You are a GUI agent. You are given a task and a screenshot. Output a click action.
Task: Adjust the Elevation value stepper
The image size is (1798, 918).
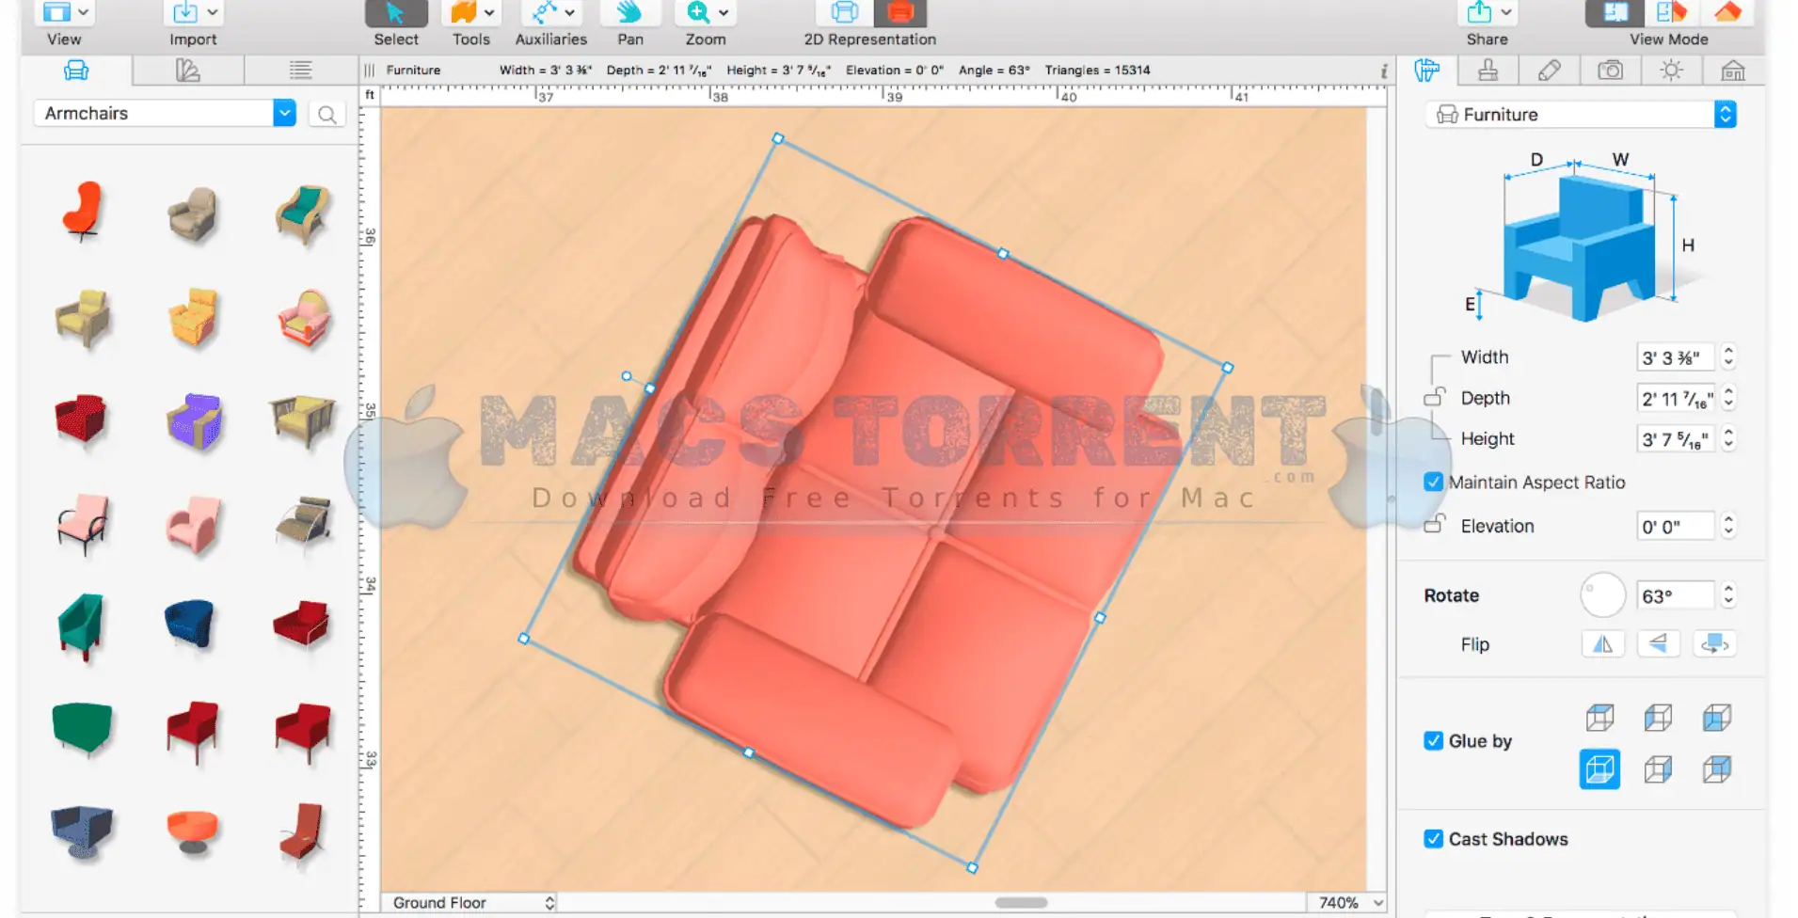[x=1728, y=526]
